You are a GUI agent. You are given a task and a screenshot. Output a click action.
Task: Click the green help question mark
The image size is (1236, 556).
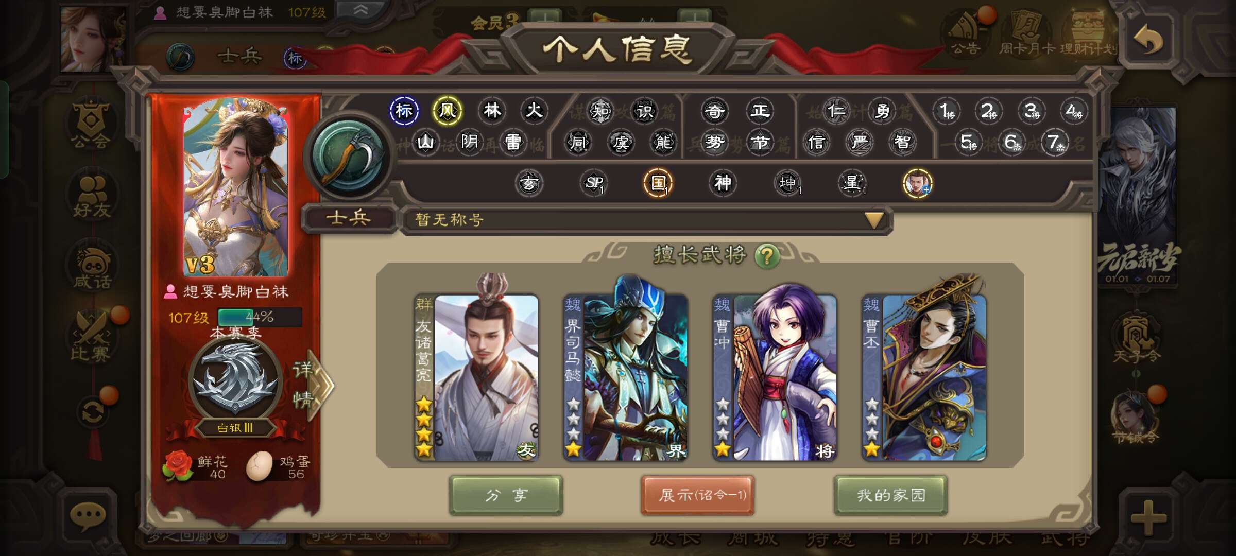(767, 256)
